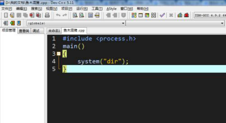Click the Toggle bookmark green arrow icon

12,23
